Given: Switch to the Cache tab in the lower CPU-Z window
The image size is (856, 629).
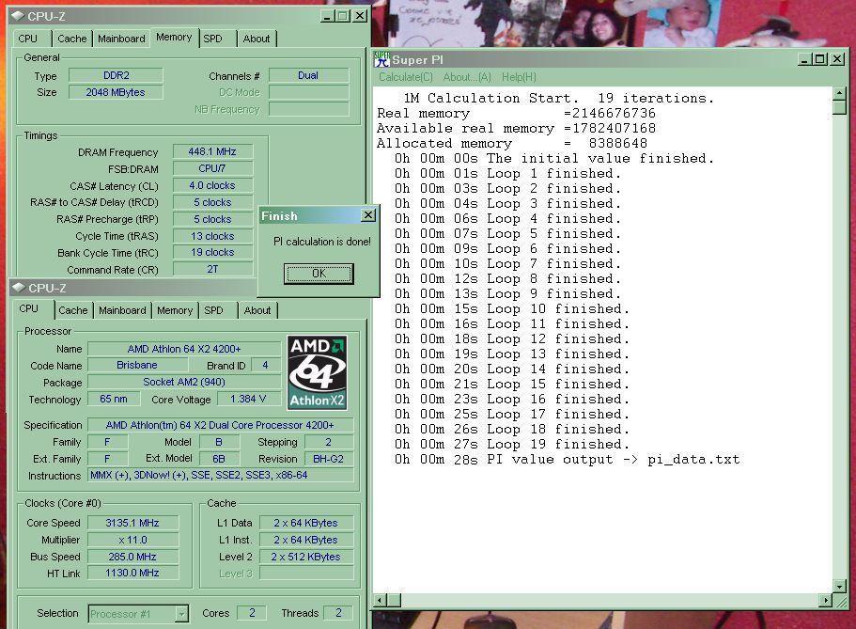Looking at the screenshot, I should 73,310.
